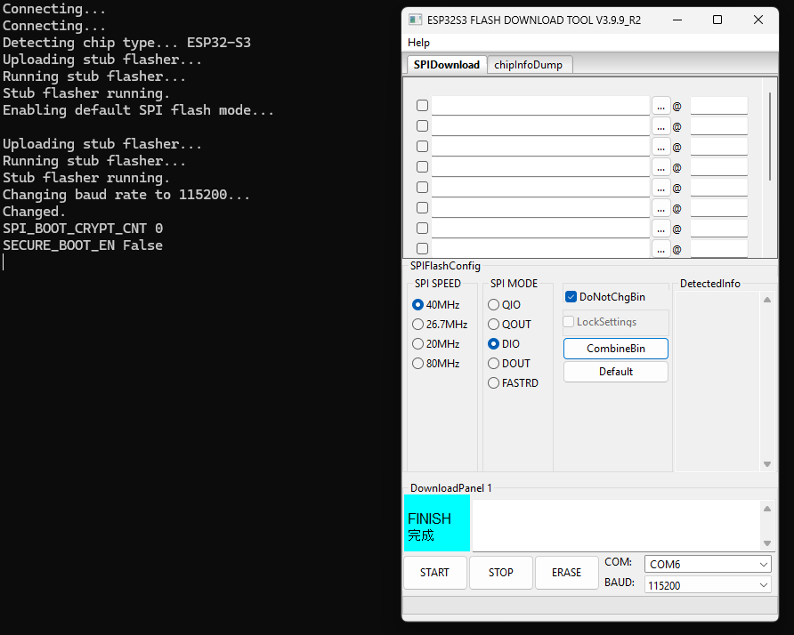Screen dimensions: 794x635
Task: Select DIO SPI mode
Action: point(504,344)
